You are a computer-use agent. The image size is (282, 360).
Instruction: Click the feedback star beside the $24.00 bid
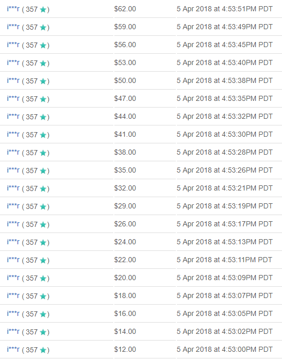(x=43, y=242)
